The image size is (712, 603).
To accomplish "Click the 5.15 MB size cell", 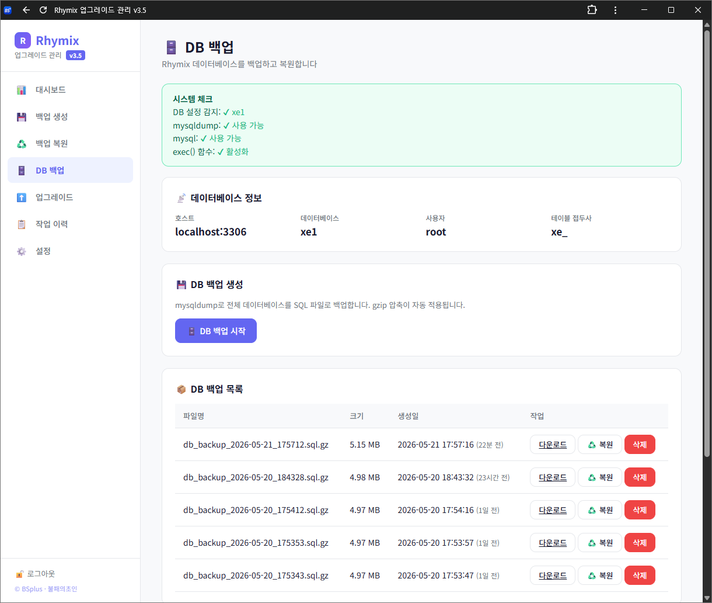I will [365, 445].
